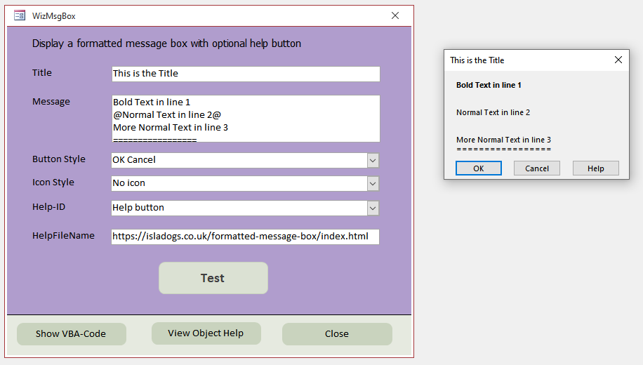Screen dimensions: 643x365
Task: Click 'More Normal Text in line 3' in message box
Action: click(x=503, y=140)
